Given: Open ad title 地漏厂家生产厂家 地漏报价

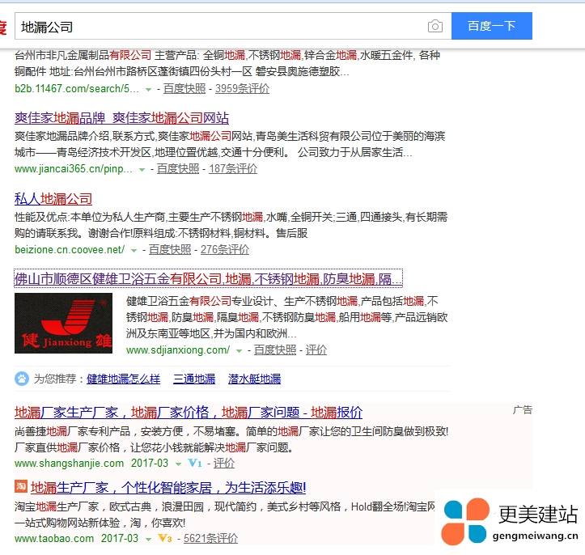Looking at the screenshot, I should 189,413.
